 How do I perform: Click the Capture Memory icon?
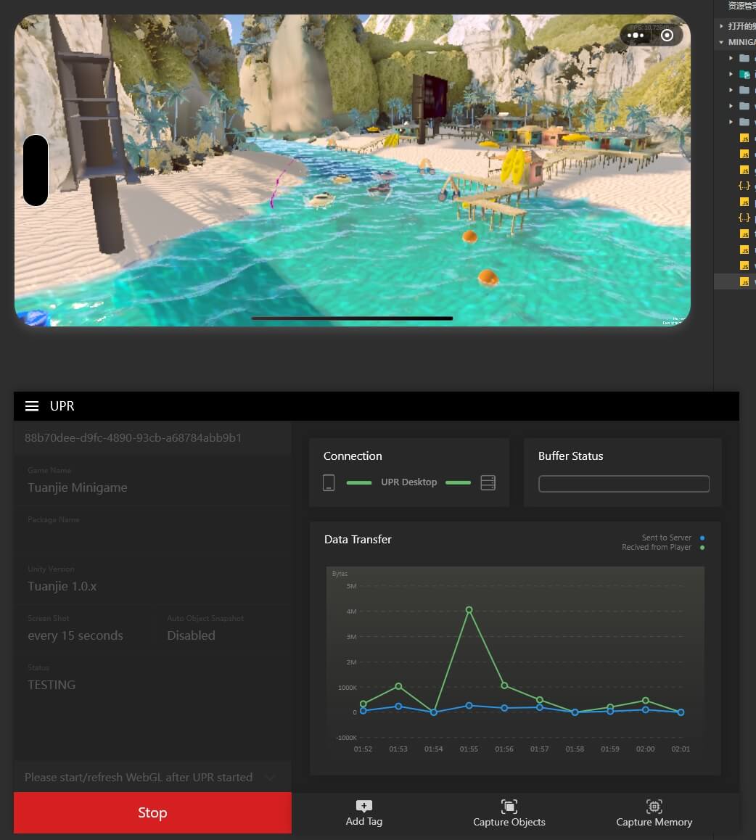coord(654,806)
